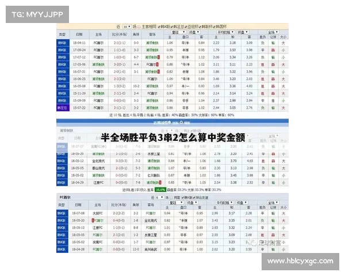The height and width of the screenshot is (276, 345).
Task: Click the score 0-4(0-0) in the FC首尔 table
Action: coord(119,220)
